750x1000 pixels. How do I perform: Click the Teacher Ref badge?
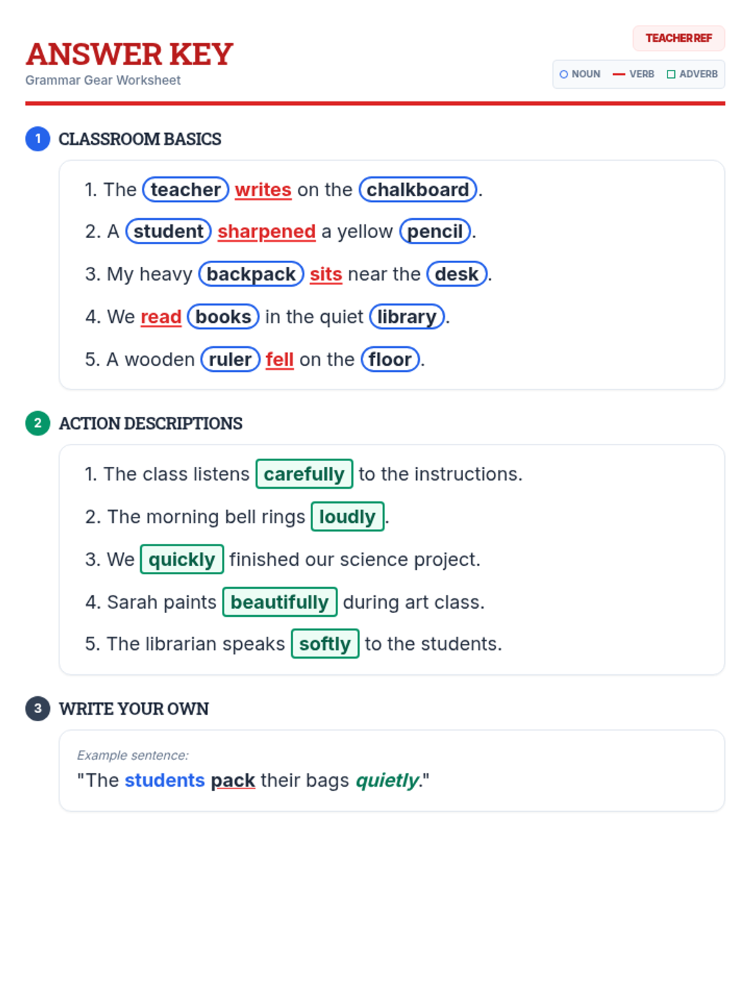pyautogui.click(x=678, y=38)
